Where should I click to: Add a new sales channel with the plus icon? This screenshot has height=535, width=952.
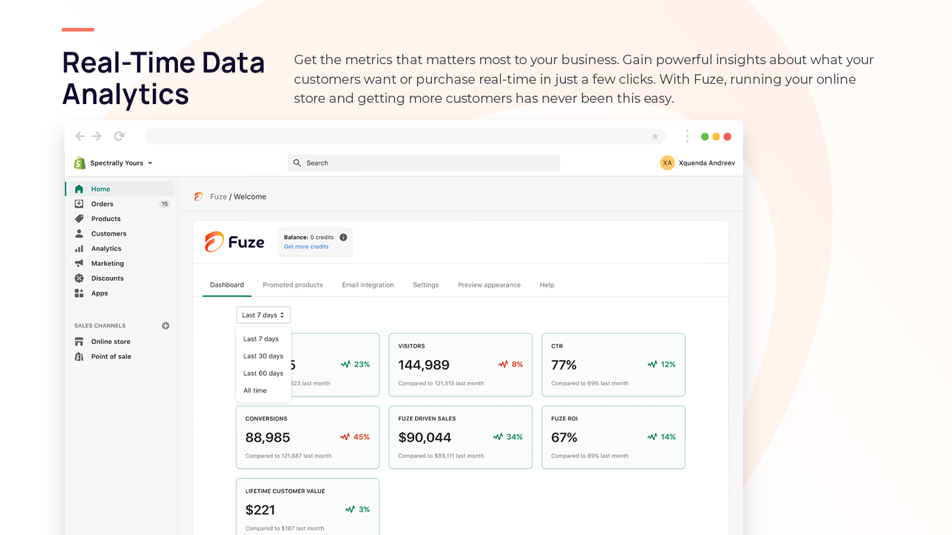click(165, 325)
